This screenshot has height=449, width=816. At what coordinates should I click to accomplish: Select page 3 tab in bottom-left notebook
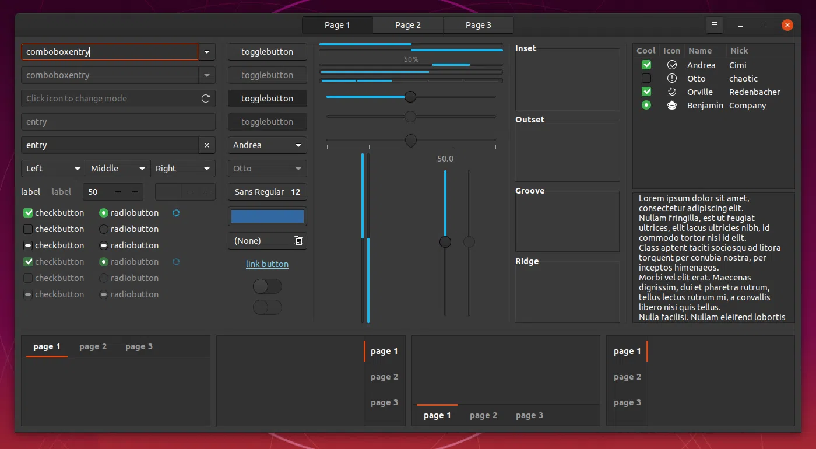139,347
